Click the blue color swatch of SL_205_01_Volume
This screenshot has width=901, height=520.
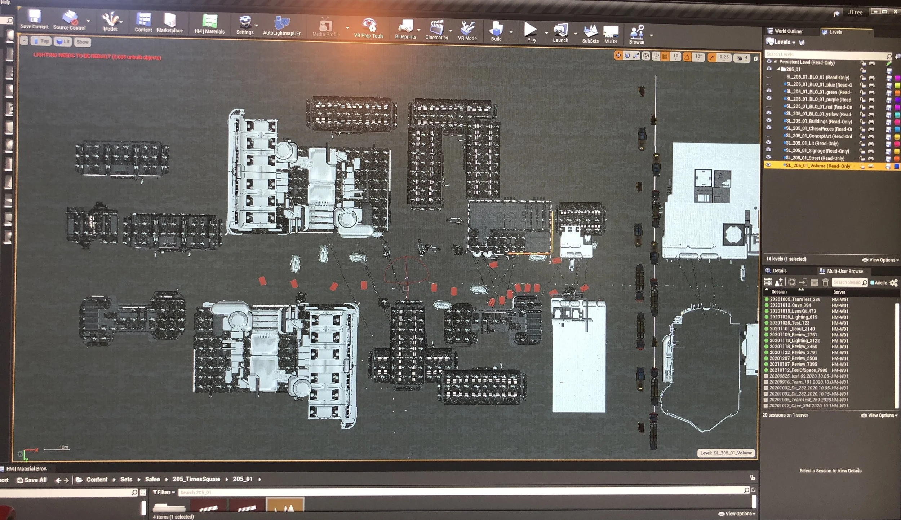click(x=897, y=166)
